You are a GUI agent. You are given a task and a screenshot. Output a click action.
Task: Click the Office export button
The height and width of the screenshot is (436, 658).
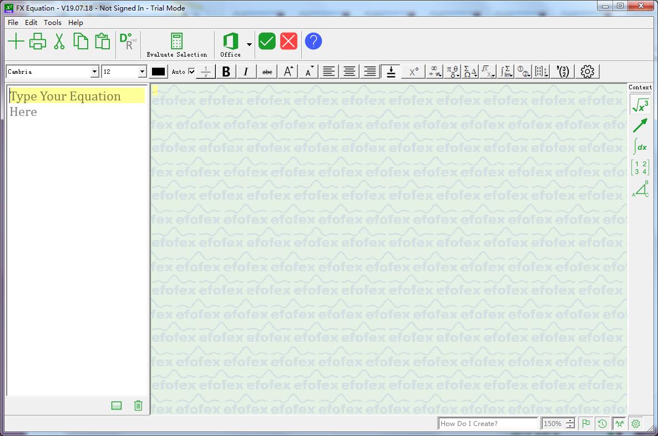click(230, 45)
